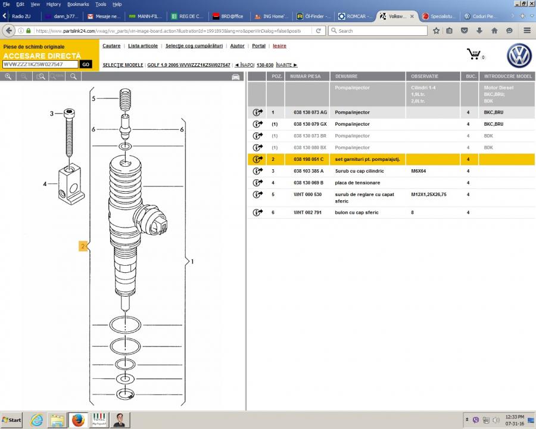Open the shopping cart
The height and width of the screenshot is (429, 536).
pyautogui.click(x=474, y=55)
